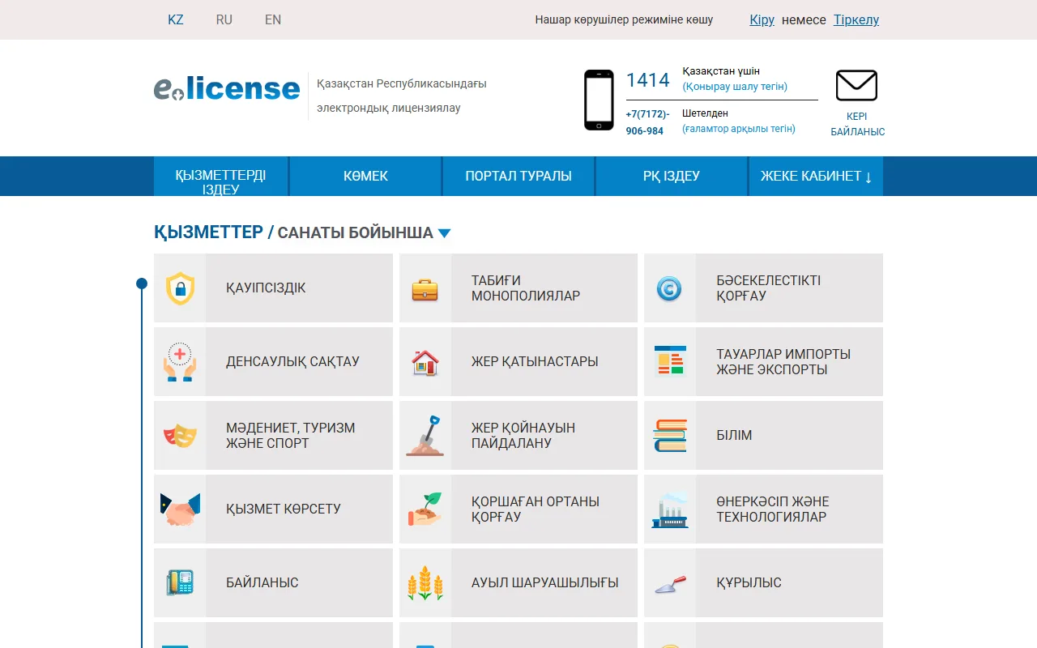
Task: Click the Денсаулық сақтау hands icon
Action: pos(180,361)
